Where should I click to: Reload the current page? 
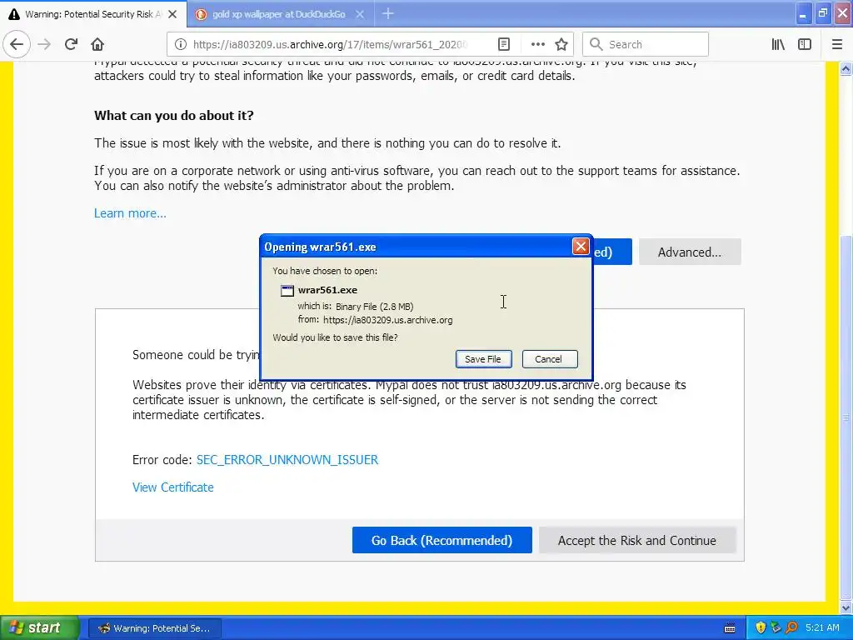point(71,44)
